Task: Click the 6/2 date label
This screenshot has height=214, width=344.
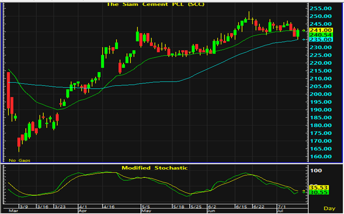Action: point(212,207)
